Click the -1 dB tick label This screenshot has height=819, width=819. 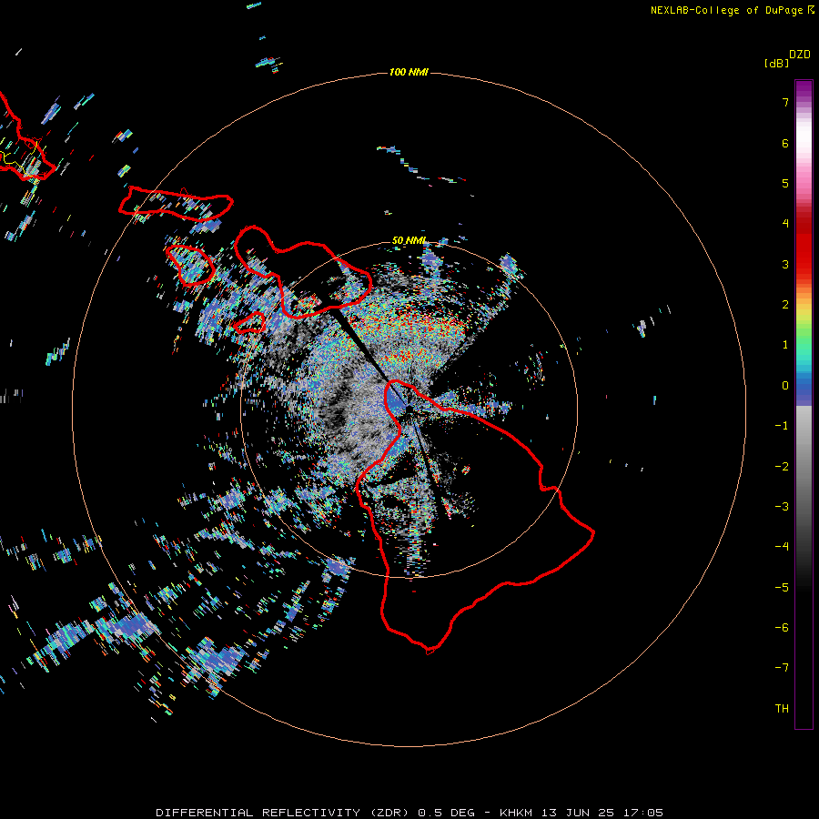point(782,426)
